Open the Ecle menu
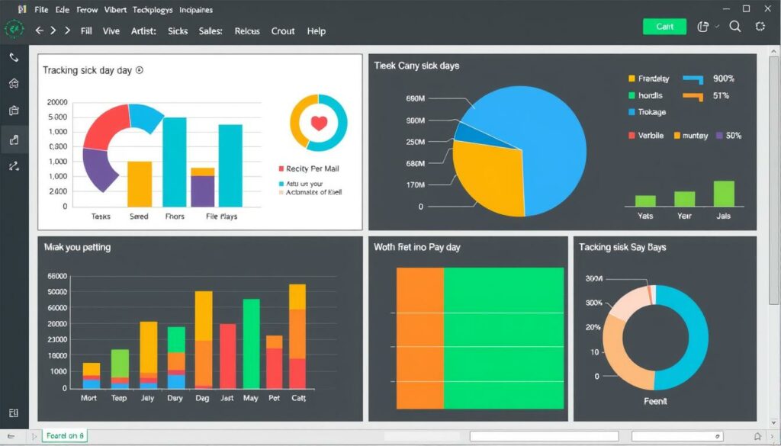 [x=63, y=9]
